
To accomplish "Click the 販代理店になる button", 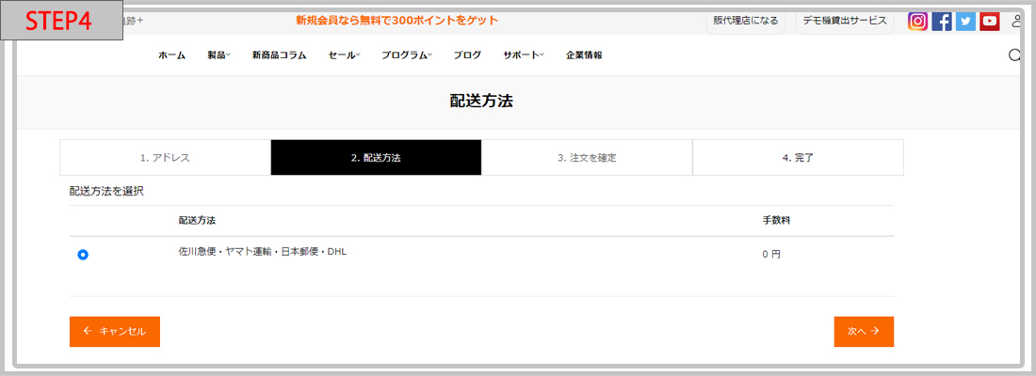I will coord(745,21).
